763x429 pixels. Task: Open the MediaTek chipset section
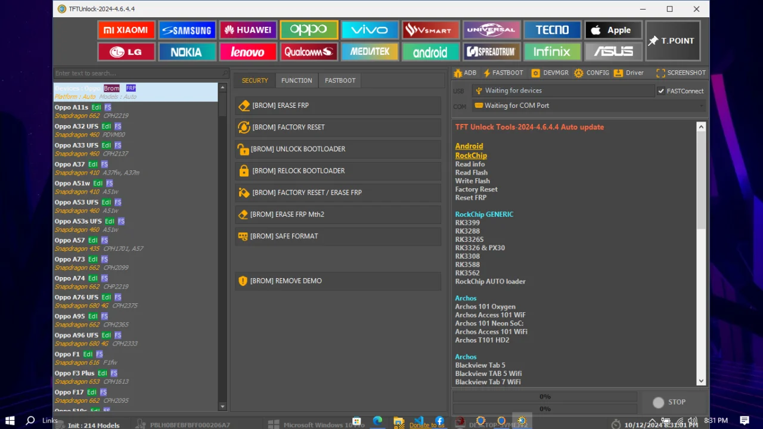click(x=370, y=52)
